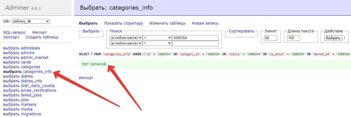Switch to Изменить таблицу tab
This screenshot has height=117, width=351.
point(167,23)
